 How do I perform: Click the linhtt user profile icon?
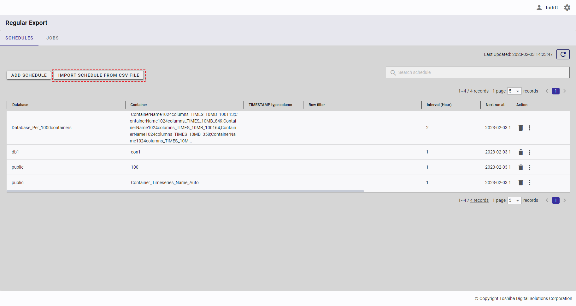(539, 8)
